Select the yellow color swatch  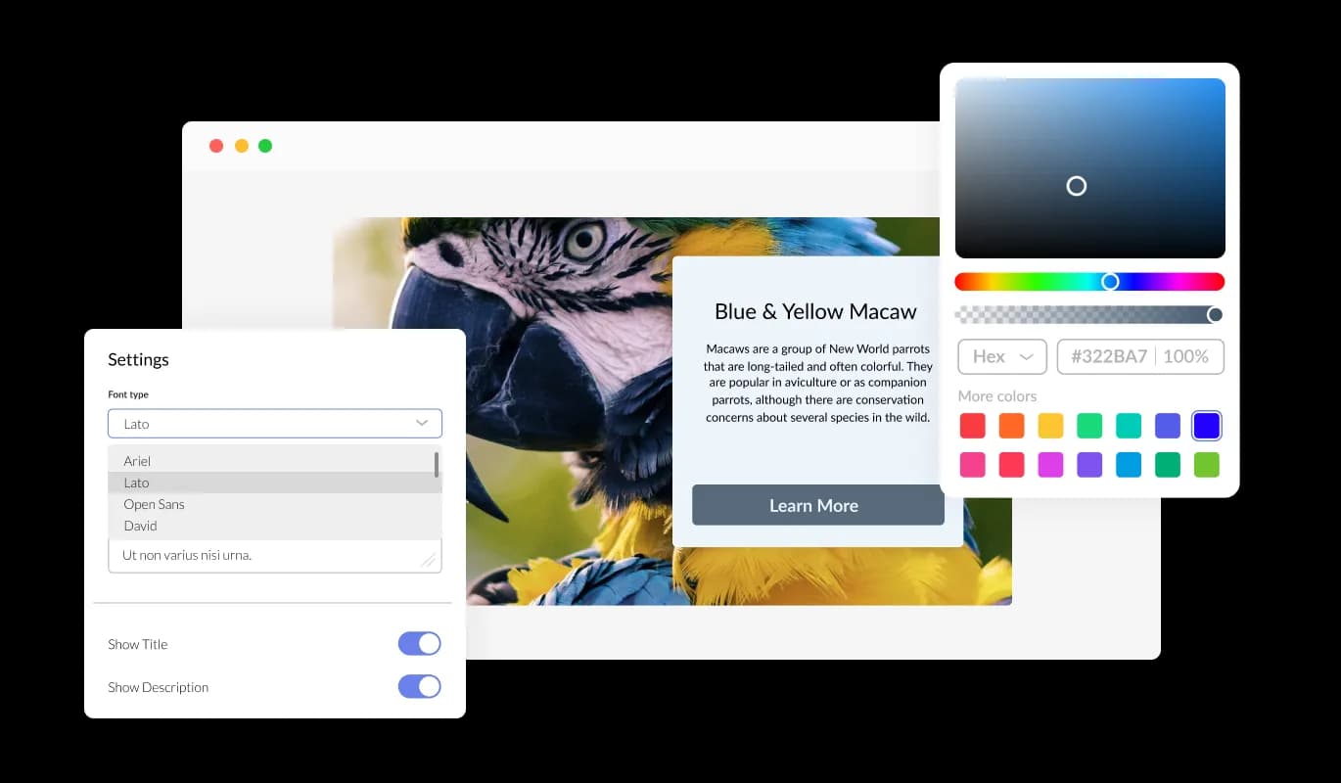(x=1050, y=426)
